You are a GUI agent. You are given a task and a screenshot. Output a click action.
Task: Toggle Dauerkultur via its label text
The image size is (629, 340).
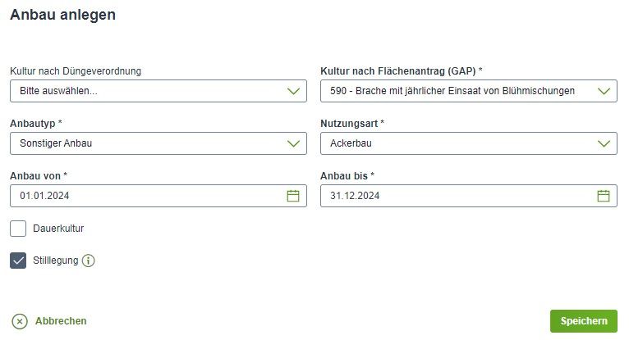tap(58, 229)
